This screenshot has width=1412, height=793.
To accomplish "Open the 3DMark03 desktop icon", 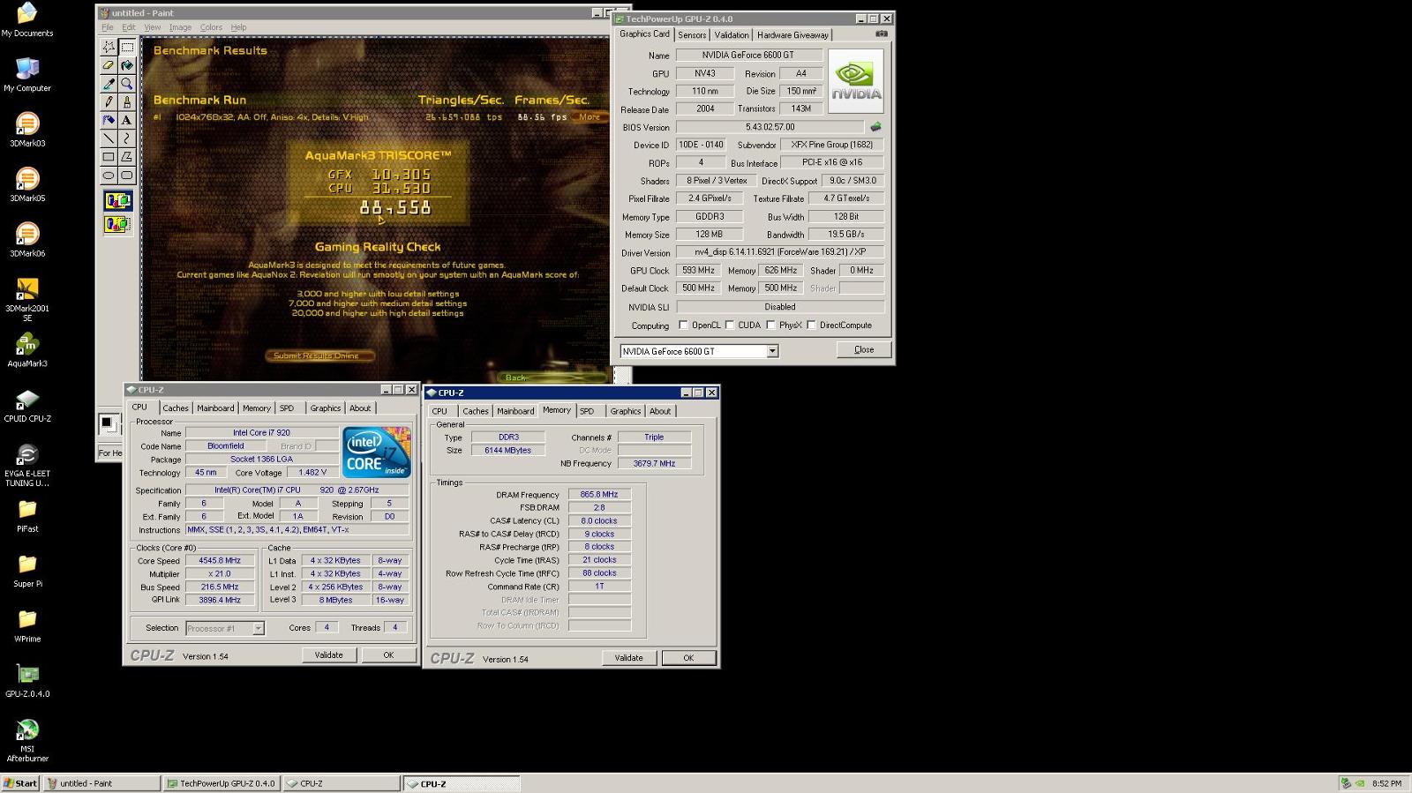I will (27, 130).
